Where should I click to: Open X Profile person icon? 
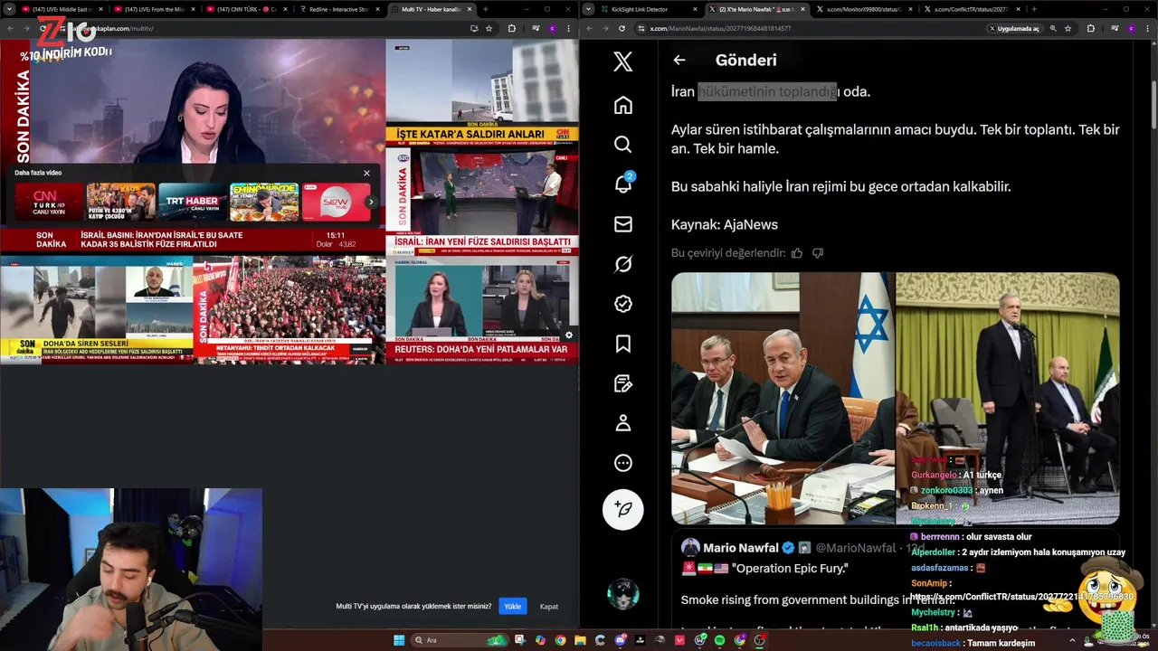pyautogui.click(x=622, y=423)
